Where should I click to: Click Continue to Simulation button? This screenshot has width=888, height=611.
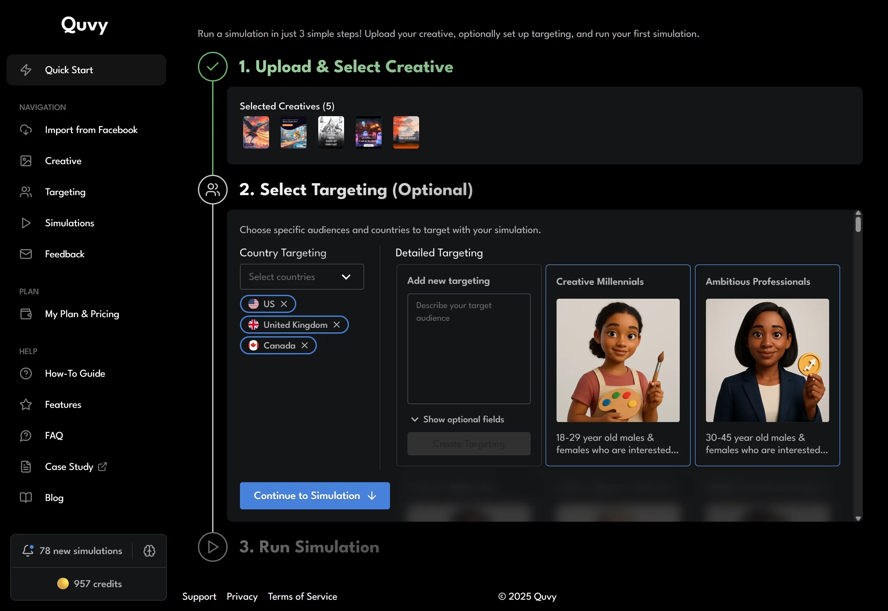(314, 495)
